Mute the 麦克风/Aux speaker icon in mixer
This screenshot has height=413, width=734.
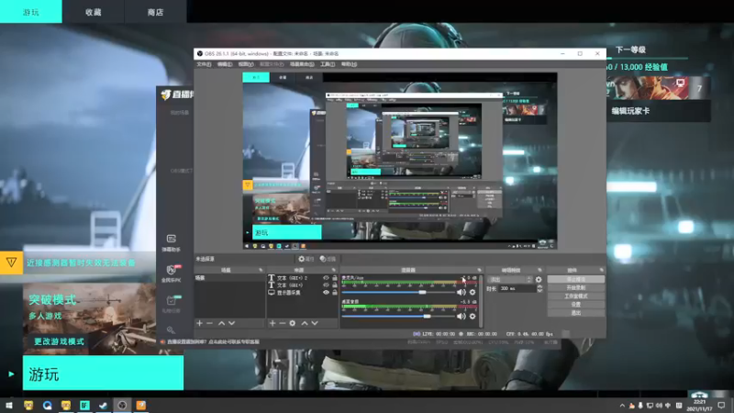tap(462, 292)
